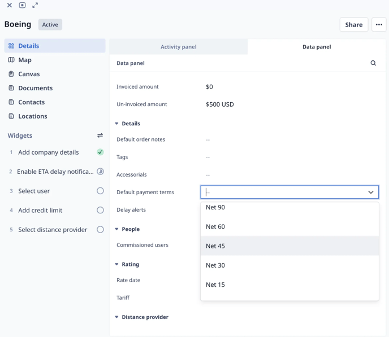This screenshot has width=389, height=337.
Task: Click progress circle for Enable ETA delay
Action: point(100,172)
